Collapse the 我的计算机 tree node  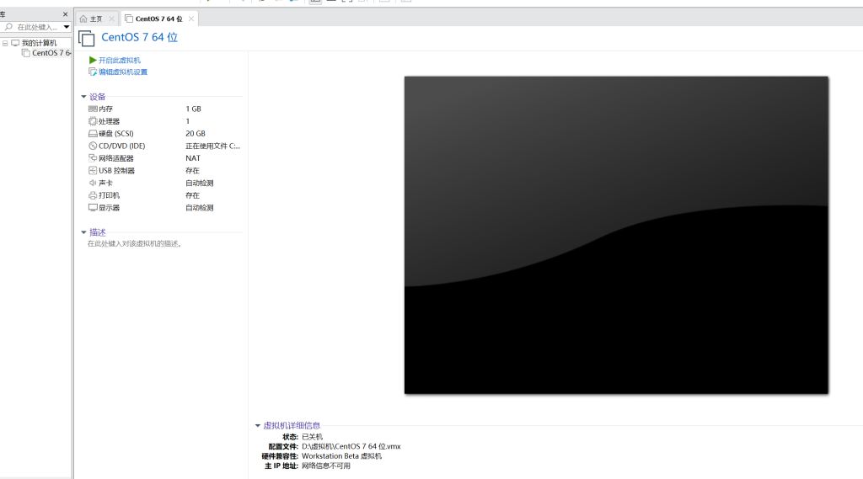pyautogui.click(x=5, y=43)
